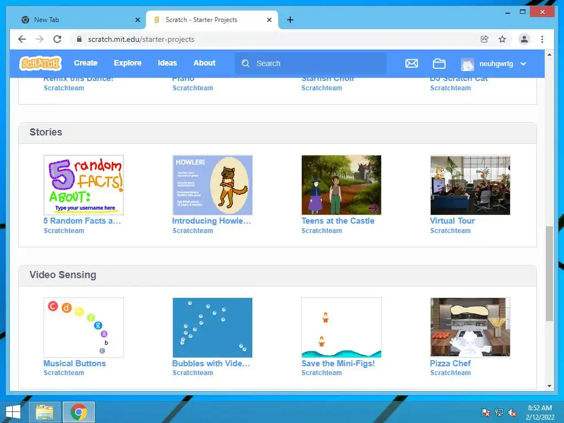Click Scratchteam under DJ Scratch Cat
This screenshot has height=423, width=564.
451,88
